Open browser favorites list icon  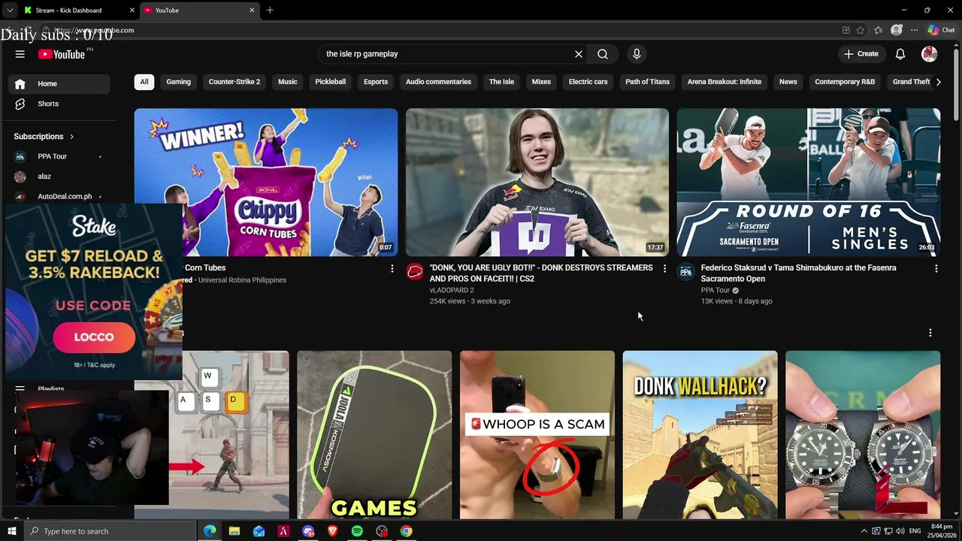tap(878, 30)
